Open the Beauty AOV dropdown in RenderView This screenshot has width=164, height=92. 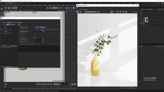[x=92, y=12]
